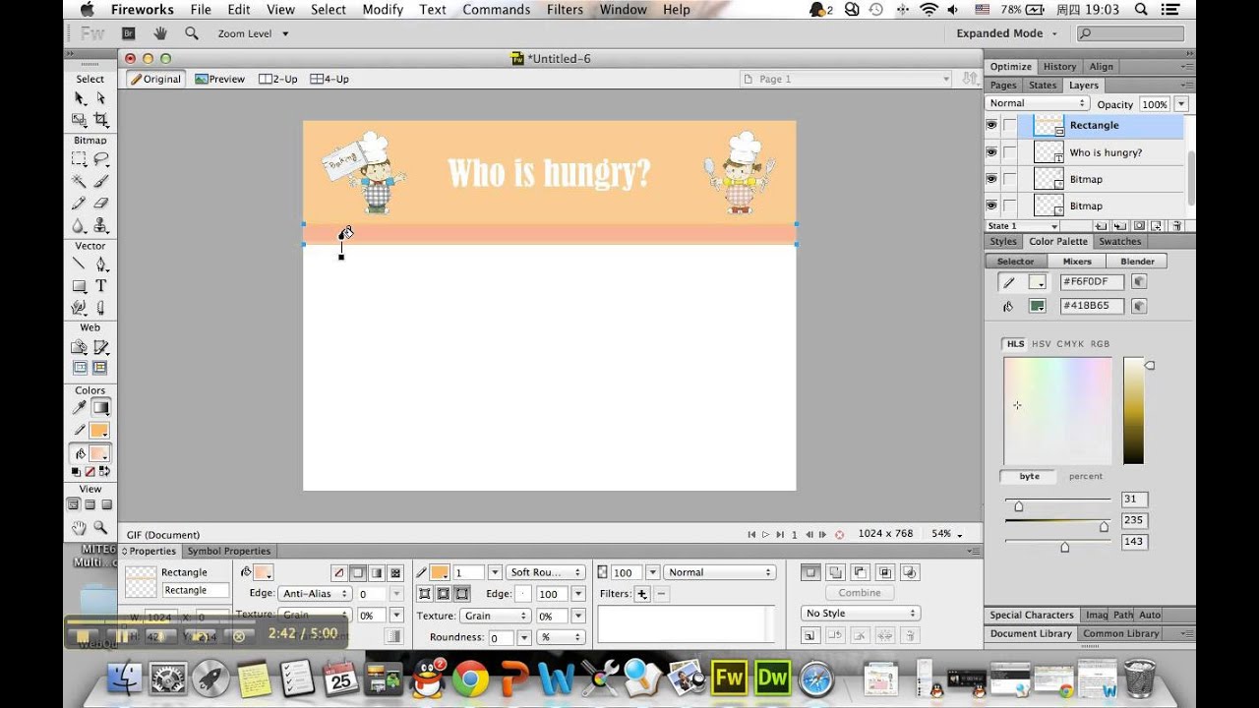Open the Commands menu
This screenshot has width=1259, height=708.
(x=496, y=10)
